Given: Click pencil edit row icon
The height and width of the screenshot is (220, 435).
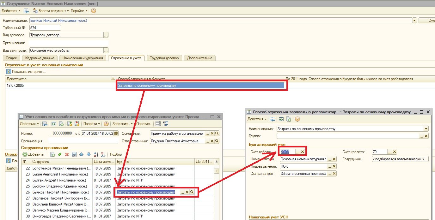Looking at the screenshot, I should [x=59, y=154].
